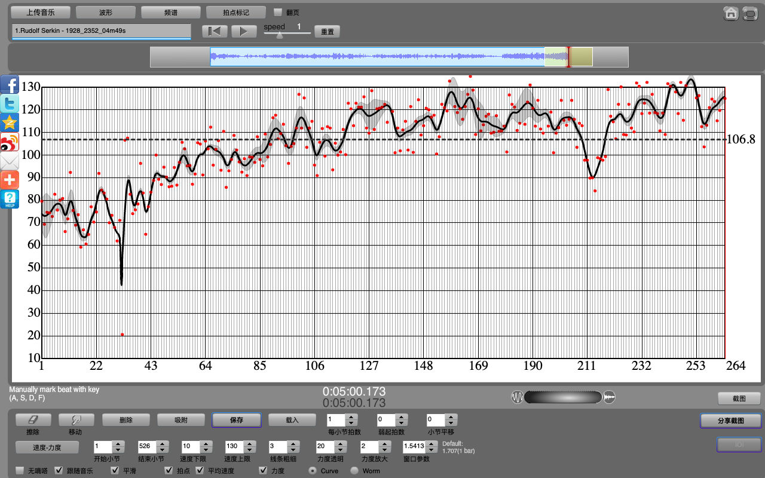Open the 频谱 spectrum view
This screenshot has width=765, height=478.
tap(170, 12)
